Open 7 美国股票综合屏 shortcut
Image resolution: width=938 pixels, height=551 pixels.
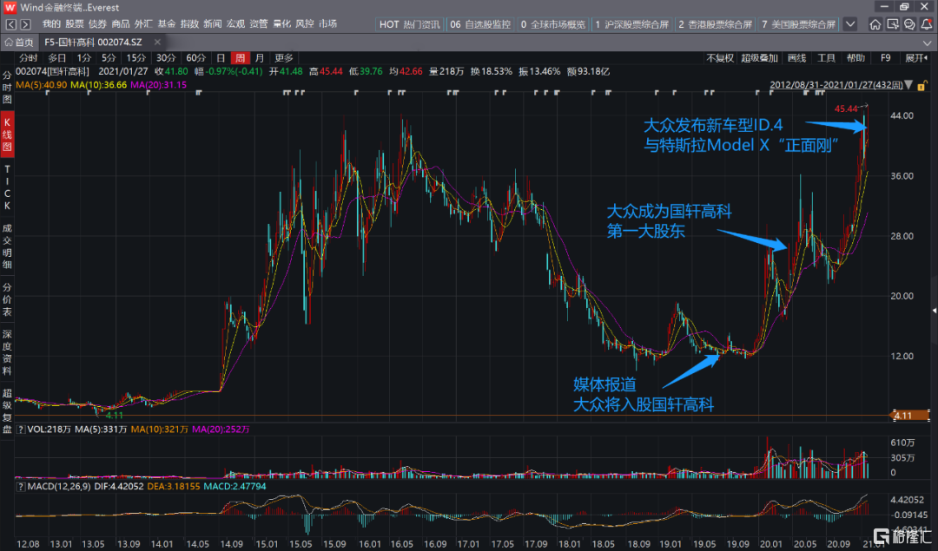click(x=799, y=24)
